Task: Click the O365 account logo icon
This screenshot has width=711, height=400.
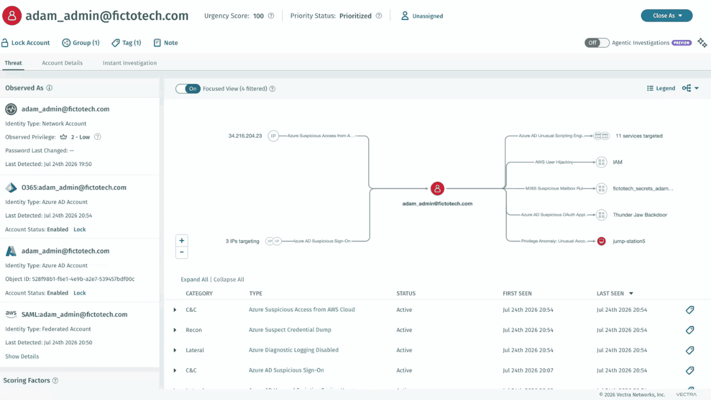Action: click(x=11, y=188)
